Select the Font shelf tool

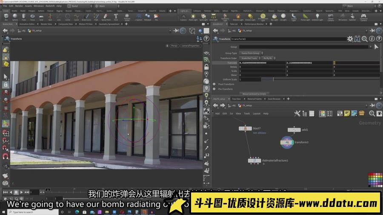[116, 17]
